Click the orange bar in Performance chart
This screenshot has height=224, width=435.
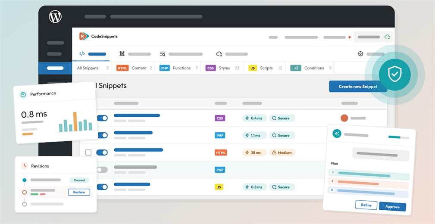[x=75, y=121]
